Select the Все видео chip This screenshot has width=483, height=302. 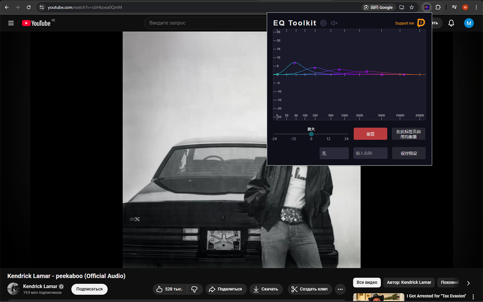pyautogui.click(x=367, y=282)
